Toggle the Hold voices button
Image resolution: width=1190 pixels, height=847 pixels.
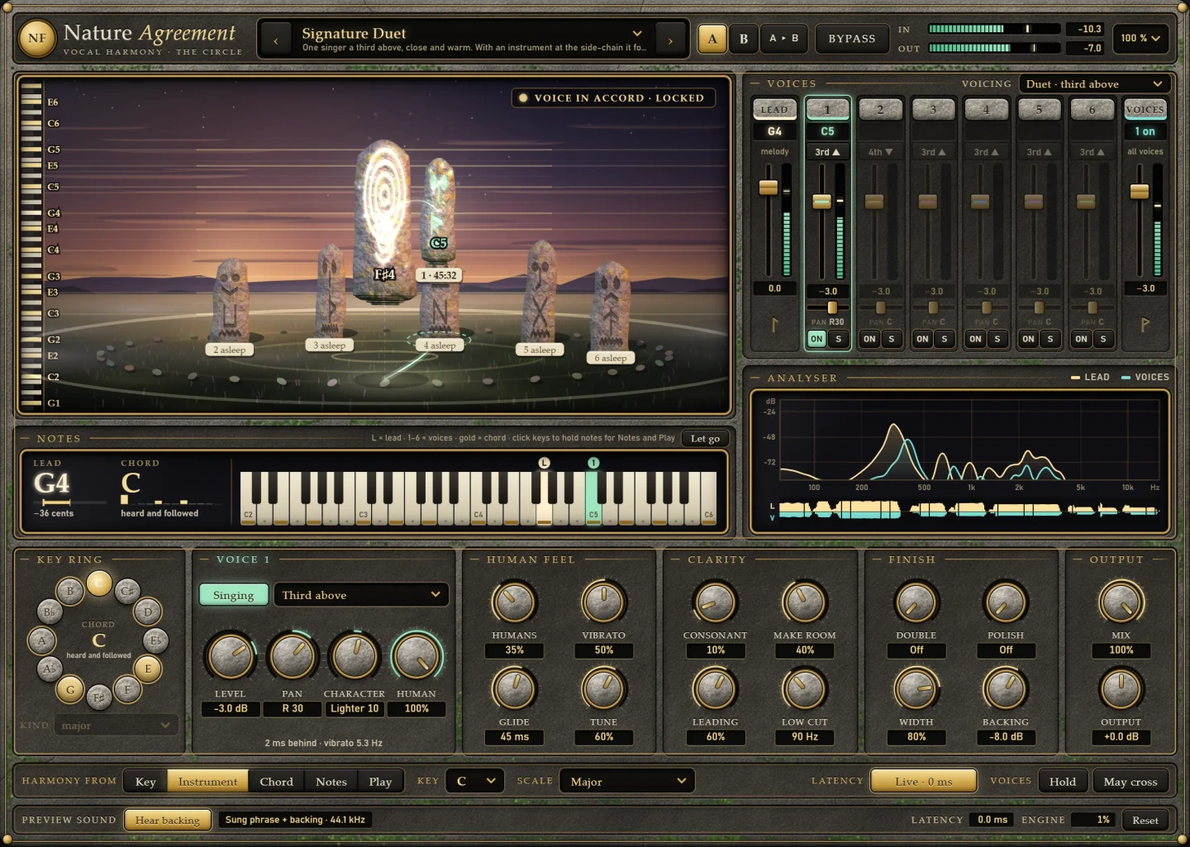(1063, 782)
